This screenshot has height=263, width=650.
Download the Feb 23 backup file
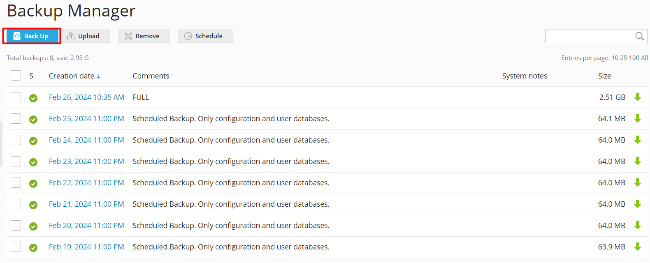(x=637, y=161)
